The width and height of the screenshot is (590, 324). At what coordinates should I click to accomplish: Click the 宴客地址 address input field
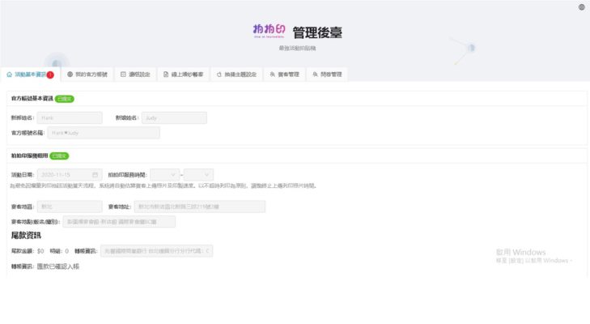tap(199, 207)
